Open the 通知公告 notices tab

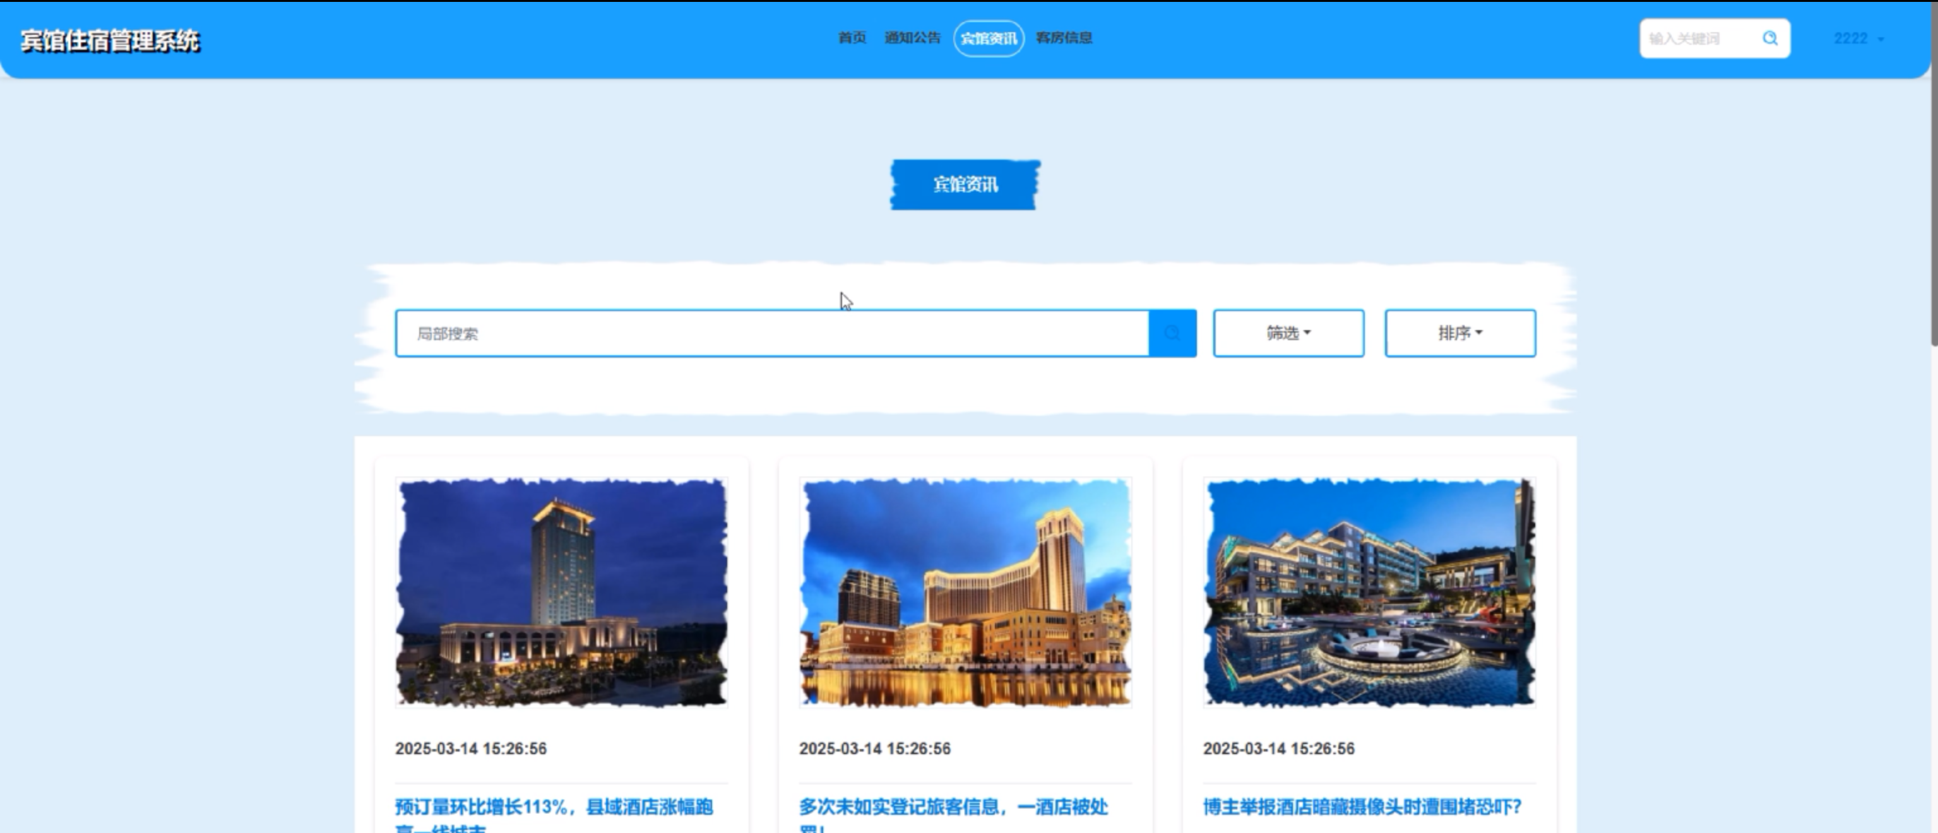pyautogui.click(x=912, y=38)
